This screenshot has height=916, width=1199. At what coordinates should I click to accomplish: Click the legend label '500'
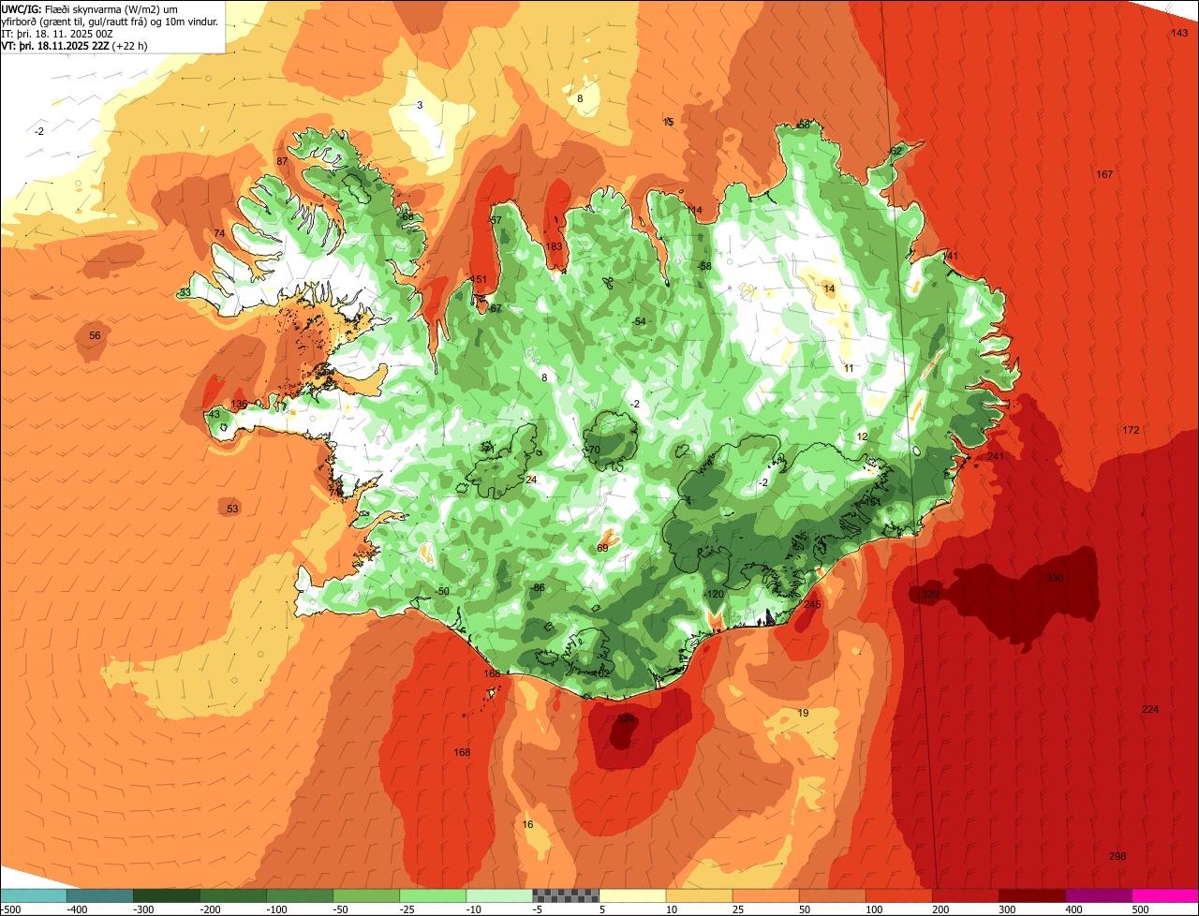click(1140, 909)
